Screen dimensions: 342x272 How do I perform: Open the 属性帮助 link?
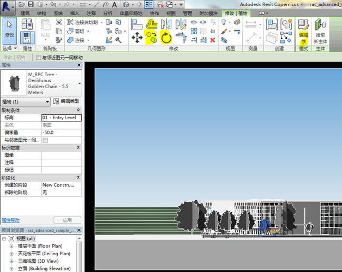[10, 220]
